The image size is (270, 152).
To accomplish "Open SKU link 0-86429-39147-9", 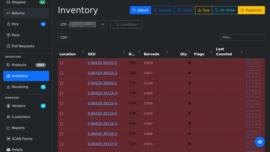I will pyautogui.click(x=103, y=144).
